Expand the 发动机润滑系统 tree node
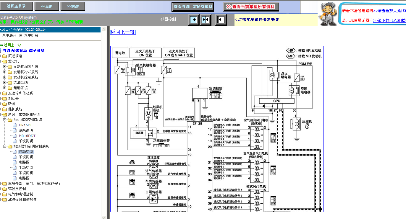Screen dimensions: 406x219 [4, 67]
